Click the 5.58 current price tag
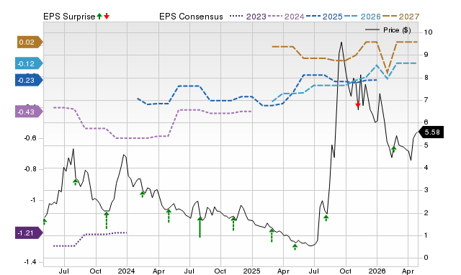461x275 pixels. point(431,132)
